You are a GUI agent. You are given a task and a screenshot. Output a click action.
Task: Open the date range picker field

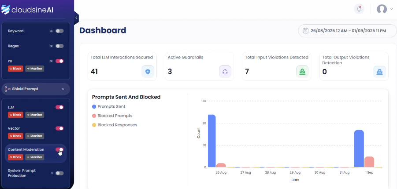344,31
